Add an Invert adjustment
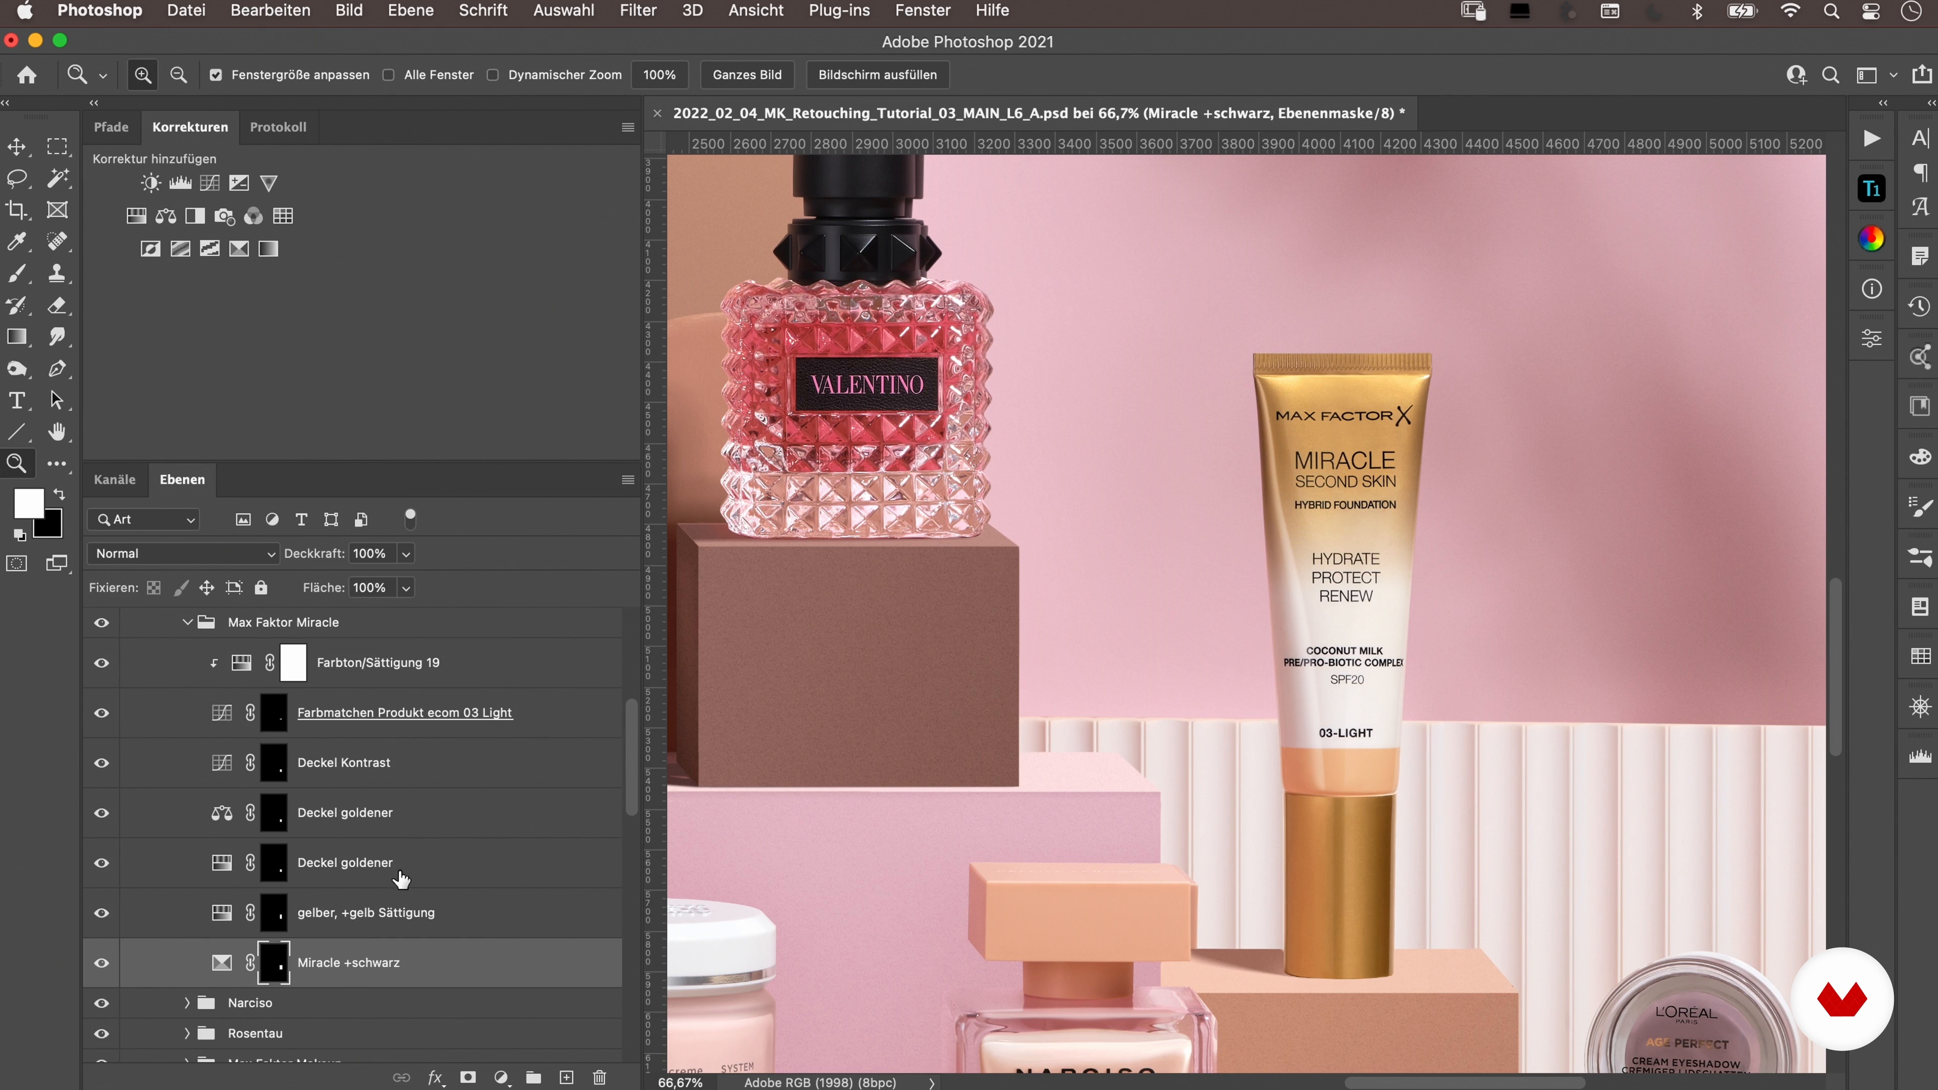This screenshot has width=1938, height=1090. (150, 249)
